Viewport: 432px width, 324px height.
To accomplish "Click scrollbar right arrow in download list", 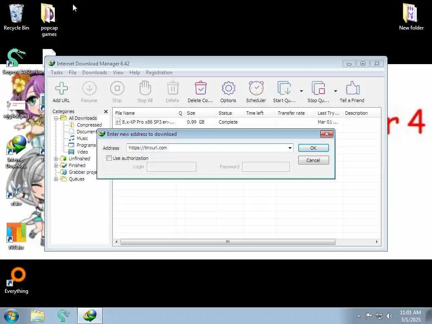I will [x=377, y=242].
